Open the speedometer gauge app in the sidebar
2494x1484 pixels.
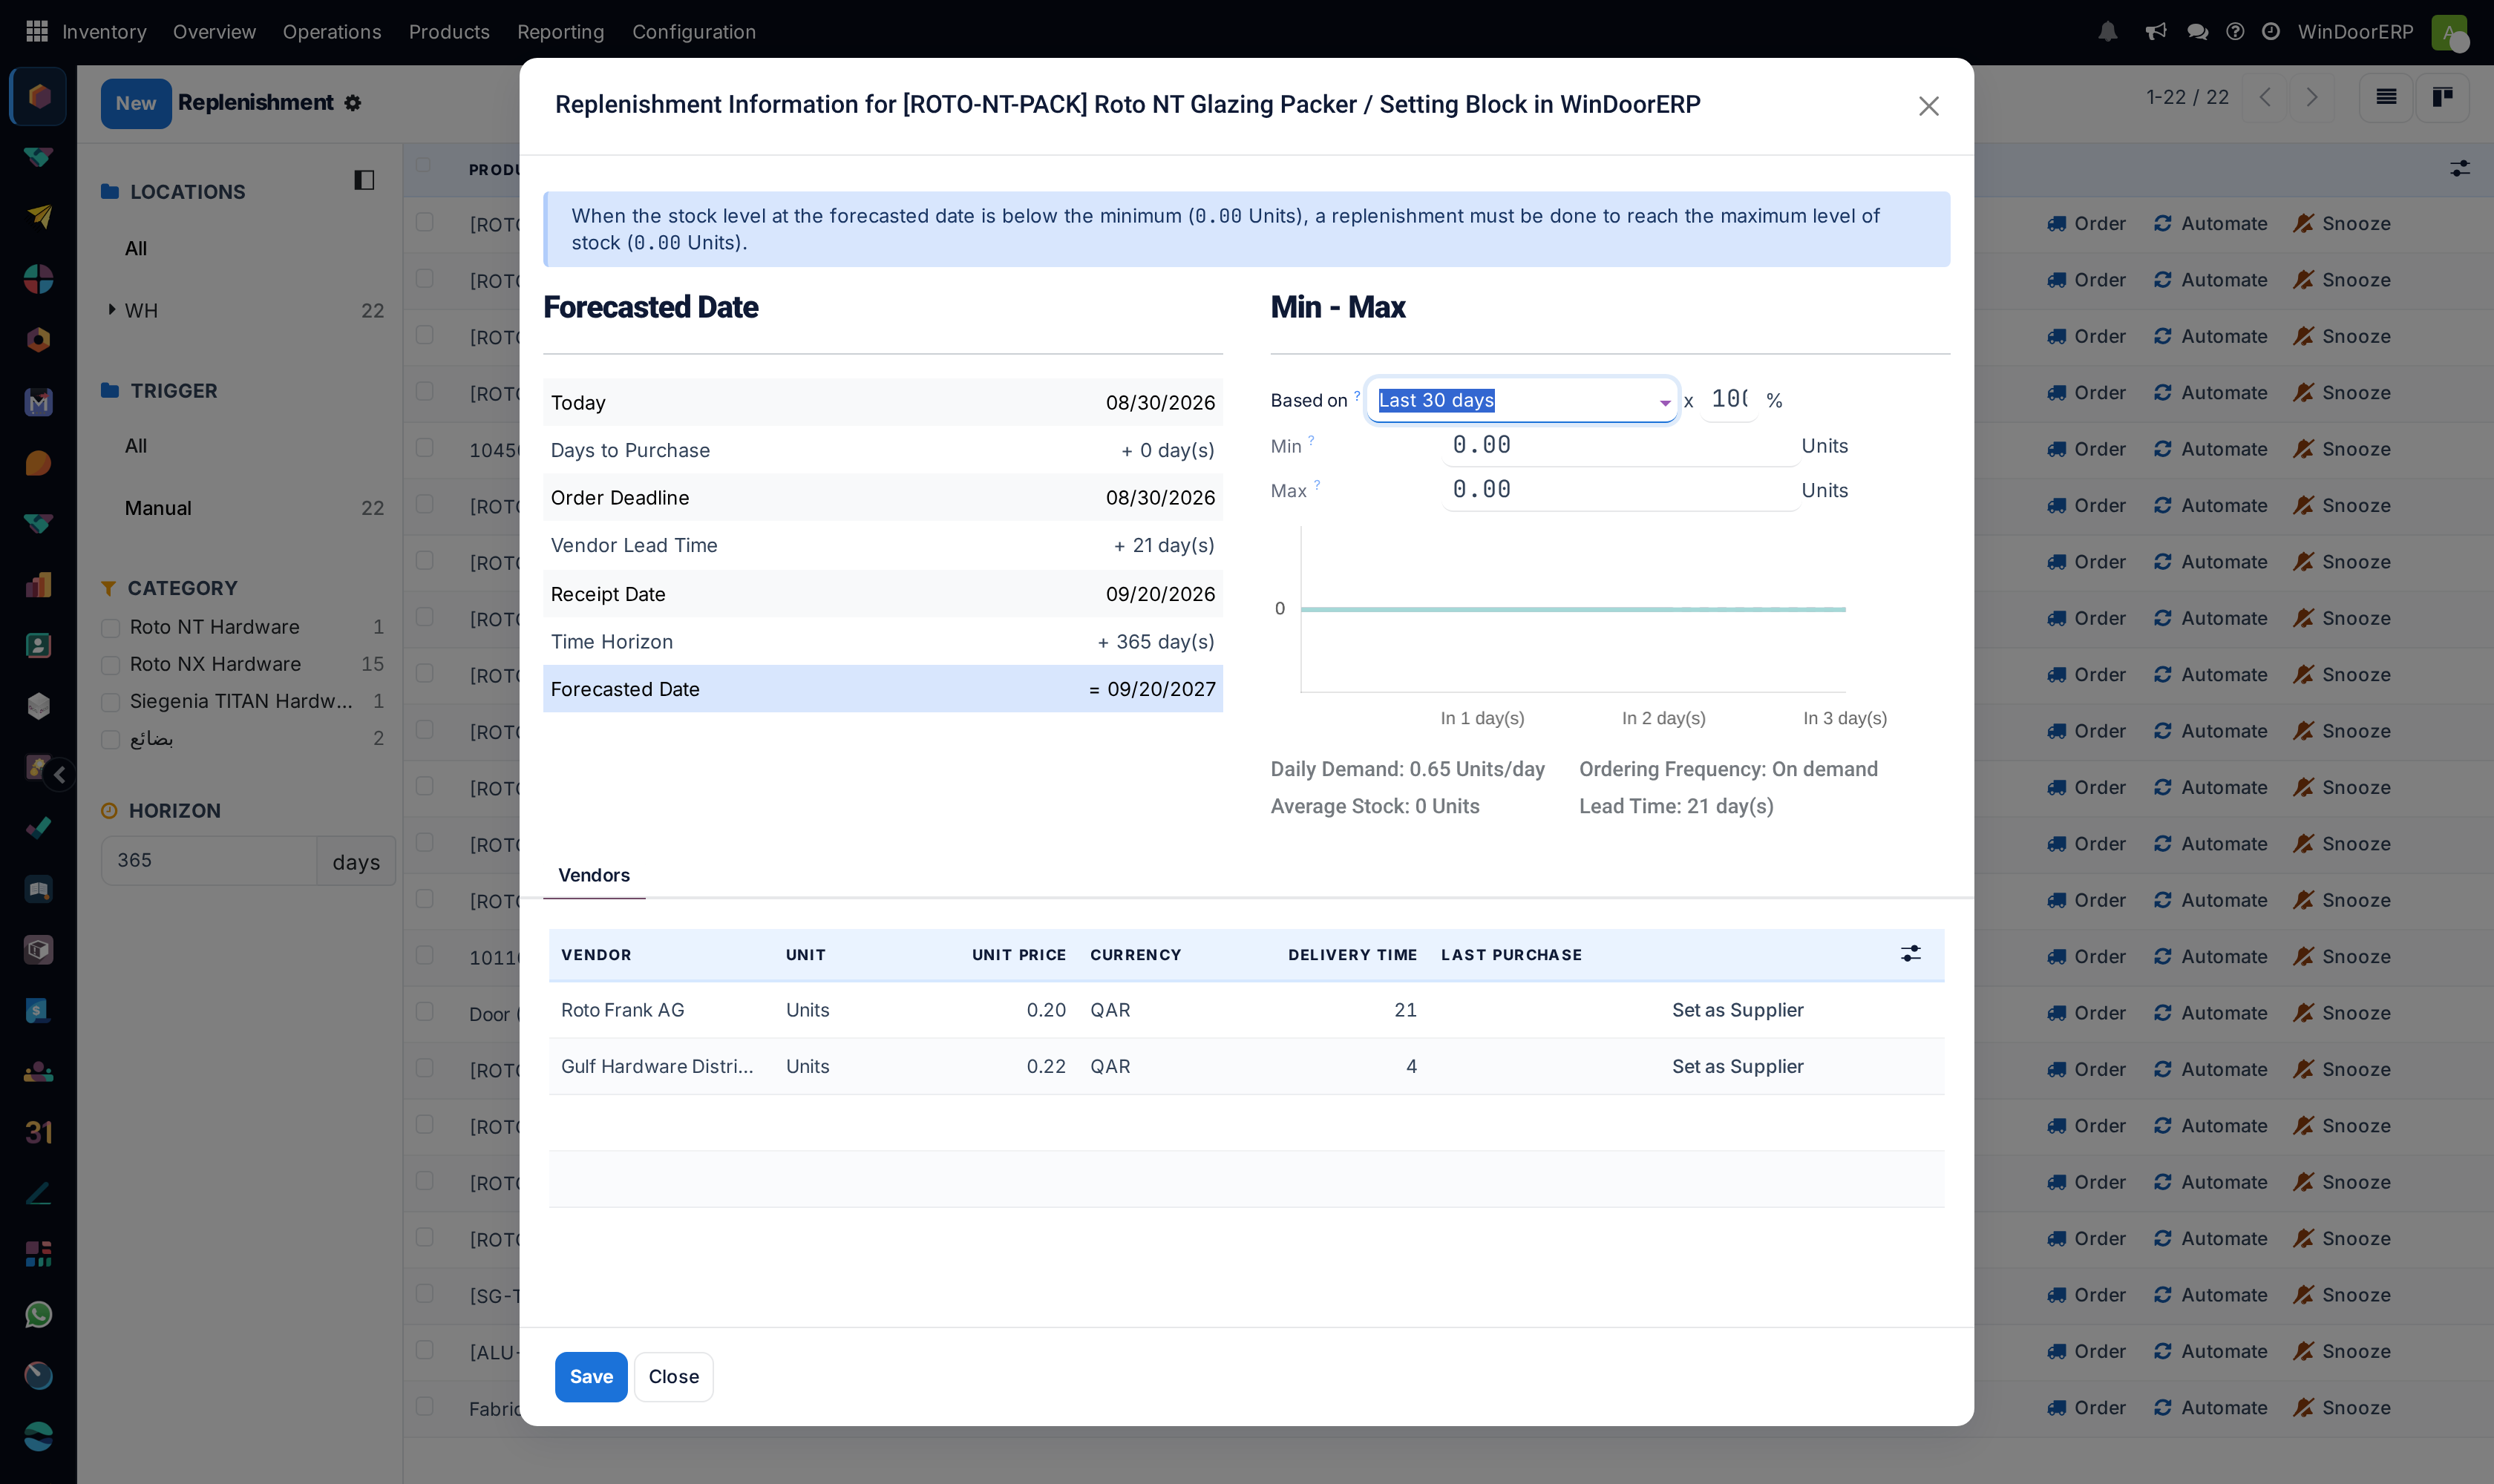point(38,1375)
